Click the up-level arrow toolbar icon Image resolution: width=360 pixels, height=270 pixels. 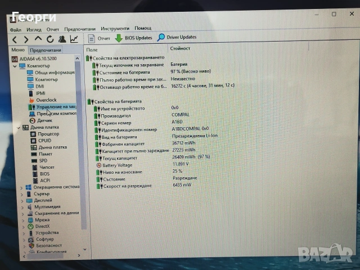[x=38, y=39]
